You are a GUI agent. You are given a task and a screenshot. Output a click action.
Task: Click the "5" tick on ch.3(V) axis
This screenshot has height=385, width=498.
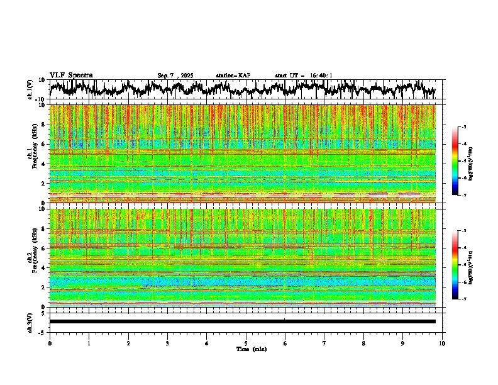point(44,313)
